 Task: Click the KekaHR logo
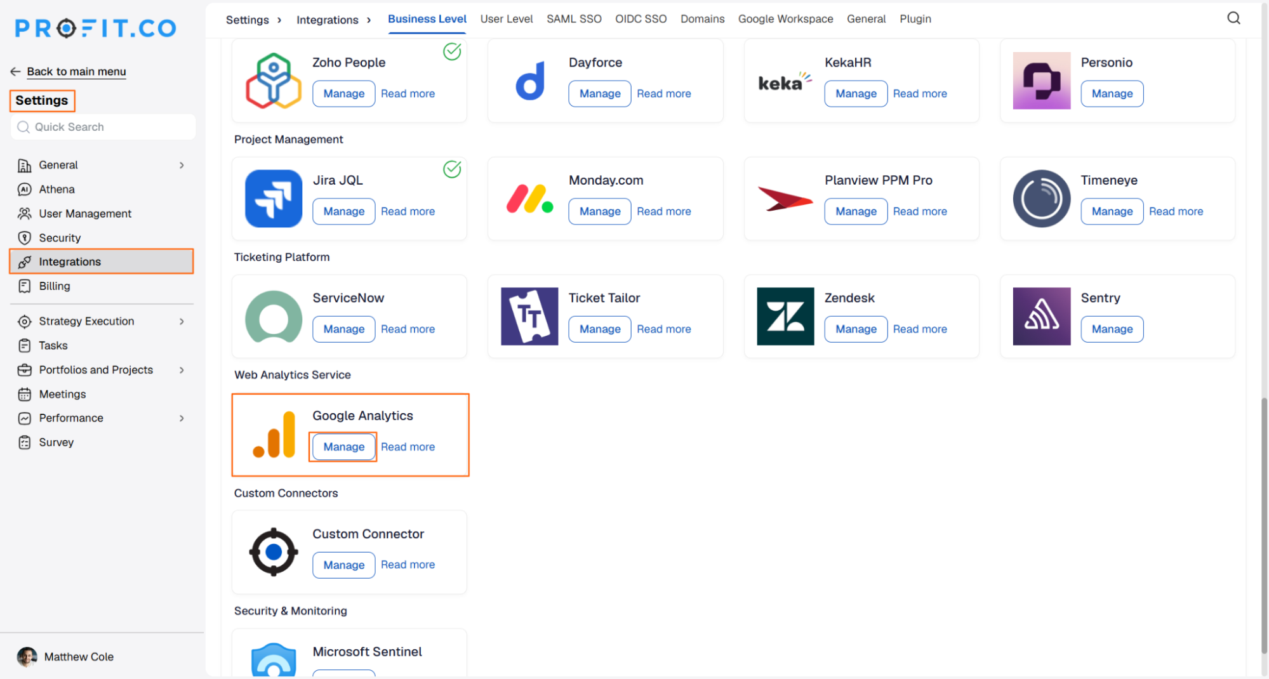pos(785,81)
